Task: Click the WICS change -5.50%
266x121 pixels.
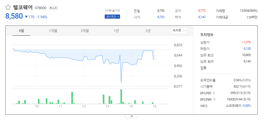Action: point(246,106)
